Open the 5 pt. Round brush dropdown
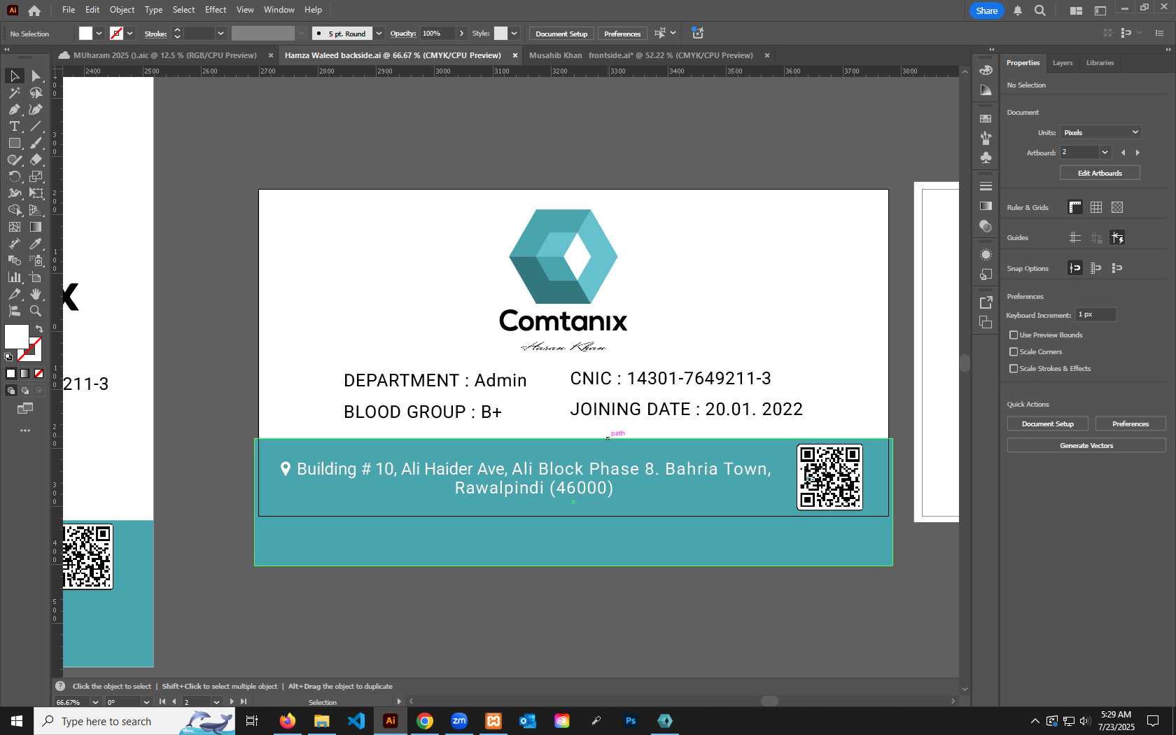Image resolution: width=1176 pixels, height=735 pixels. point(379,34)
